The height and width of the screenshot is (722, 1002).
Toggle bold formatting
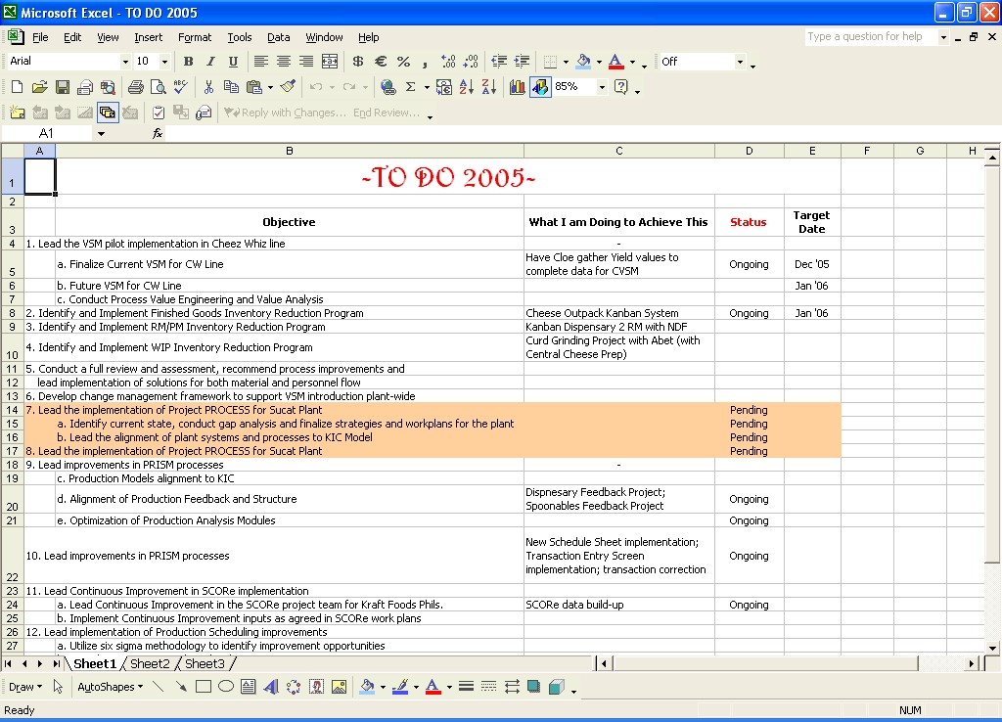188,62
